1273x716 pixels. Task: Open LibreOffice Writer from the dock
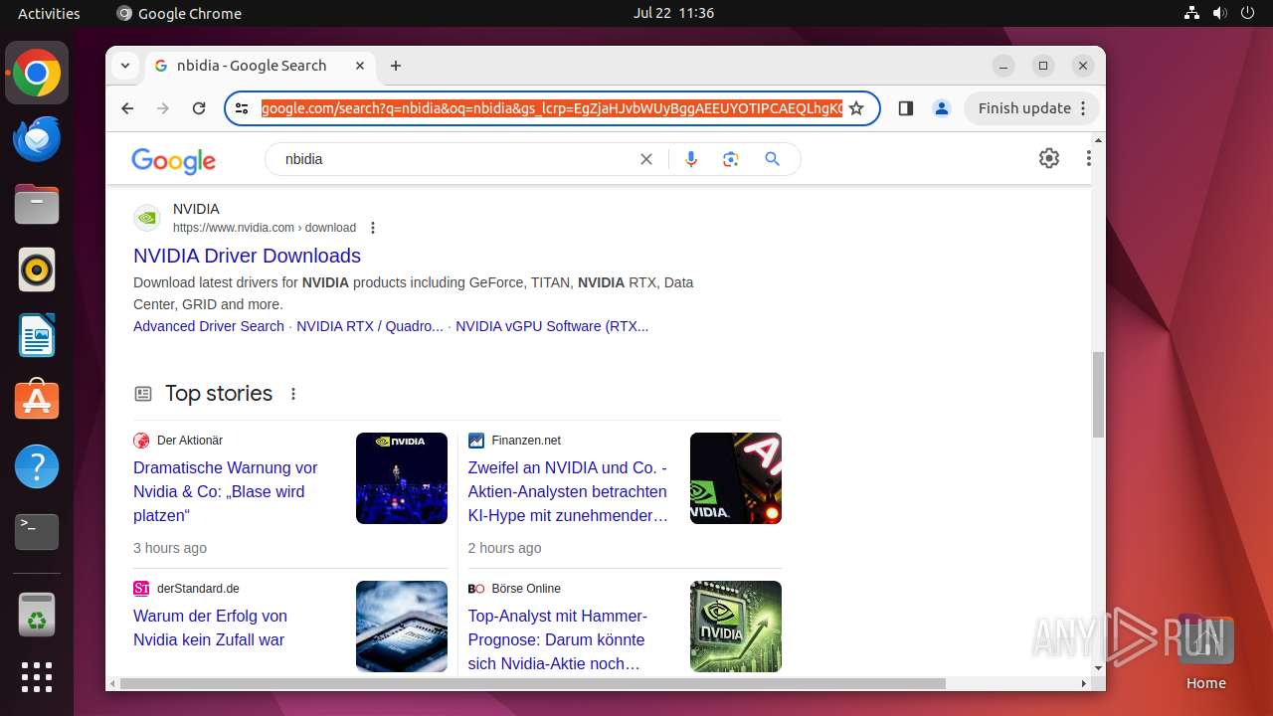[37, 335]
